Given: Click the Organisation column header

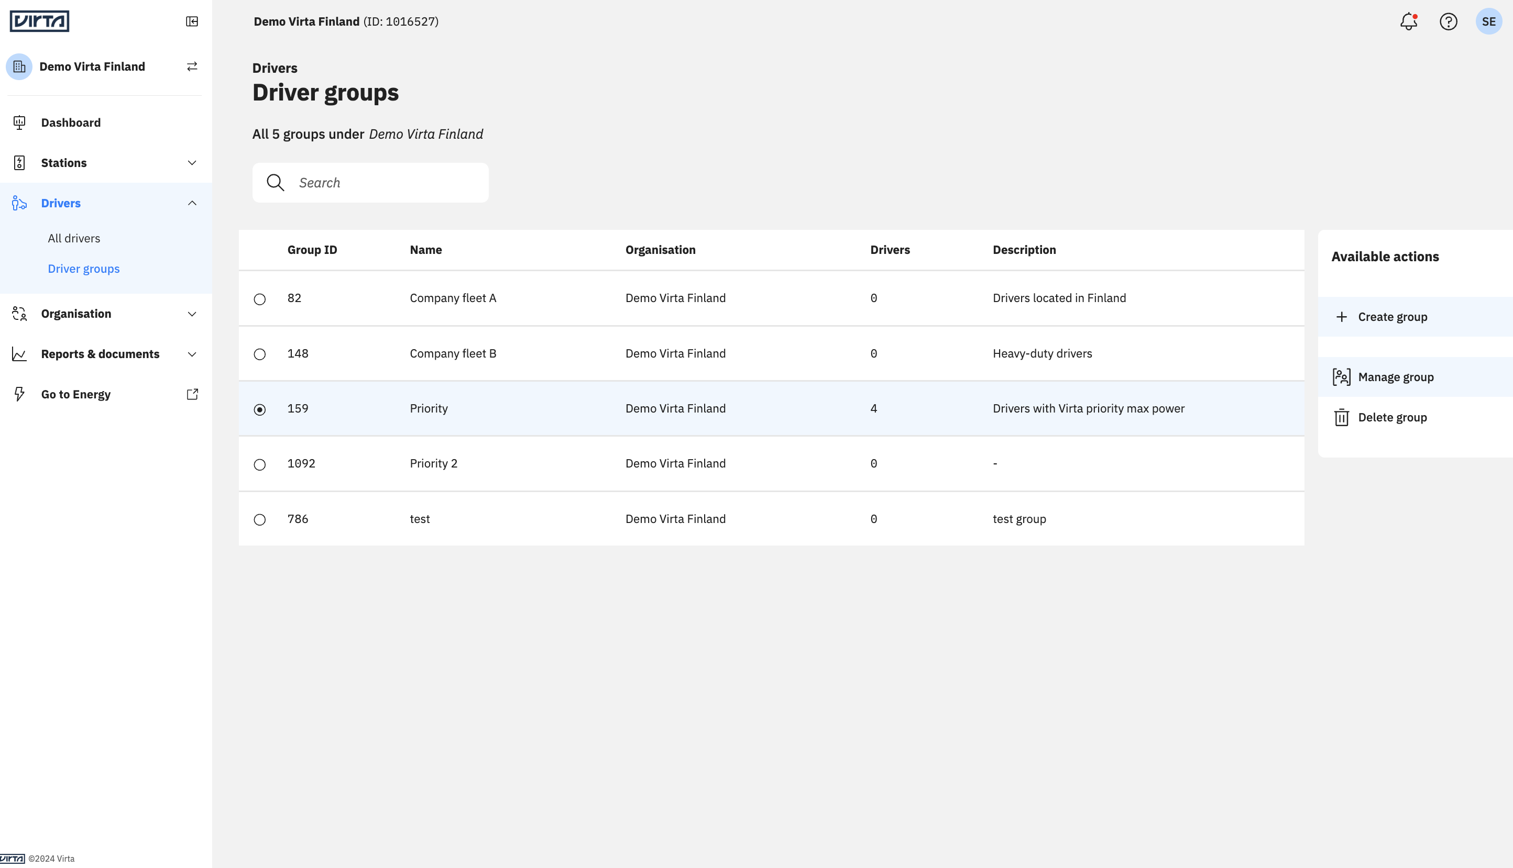Looking at the screenshot, I should tap(660, 250).
